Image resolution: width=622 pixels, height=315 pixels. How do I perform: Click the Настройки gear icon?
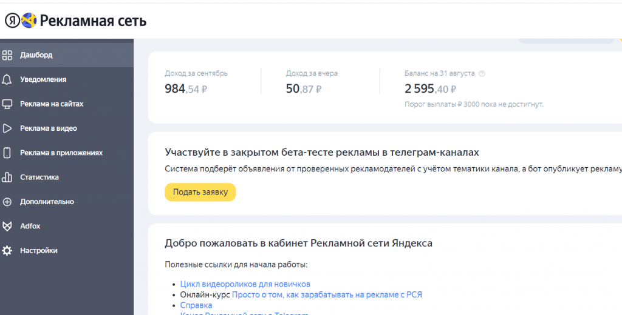click(x=7, y=251)
